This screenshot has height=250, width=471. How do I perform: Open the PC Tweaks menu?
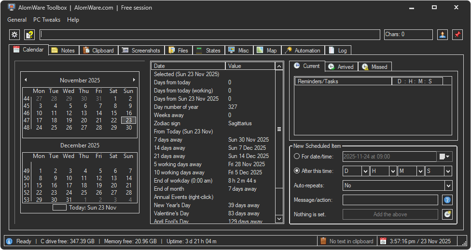[47, 20]
